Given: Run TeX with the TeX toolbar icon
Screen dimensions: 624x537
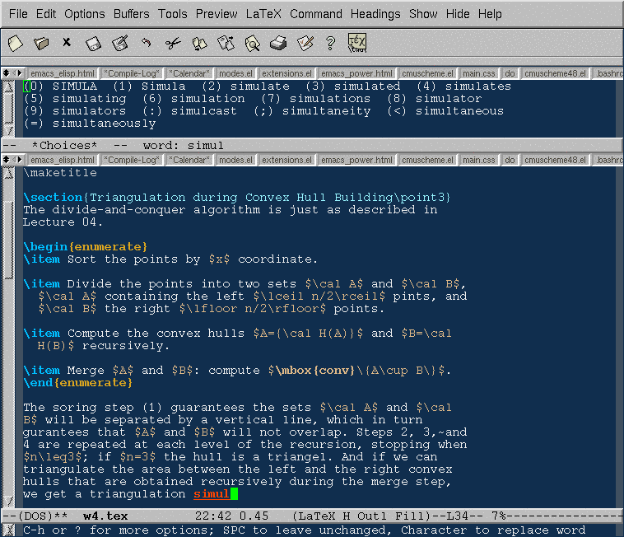Looking at the screenshot, I should click(x=357, y=43).
